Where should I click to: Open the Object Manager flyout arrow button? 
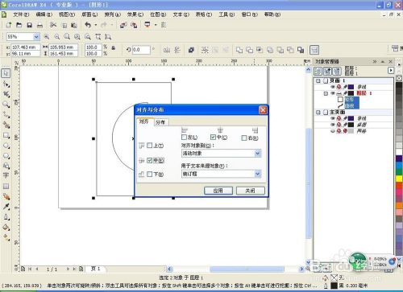coord(391,71)
